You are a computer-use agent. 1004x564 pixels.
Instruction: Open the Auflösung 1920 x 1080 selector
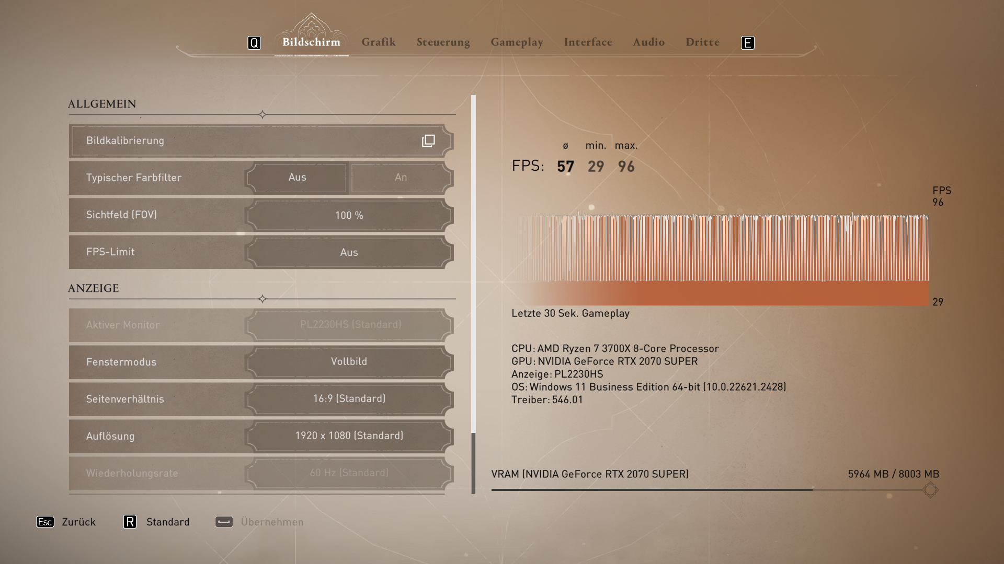click(349, 436)
